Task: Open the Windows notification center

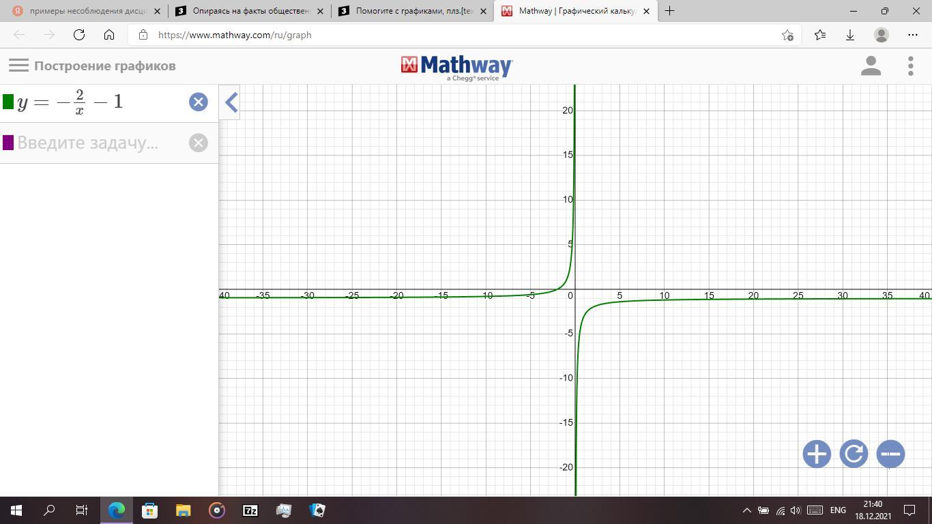Action: pos(909,510)
